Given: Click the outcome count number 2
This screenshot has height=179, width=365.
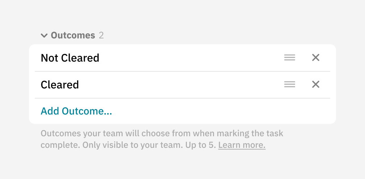Looking at the screenshot, I should [101, 36].
